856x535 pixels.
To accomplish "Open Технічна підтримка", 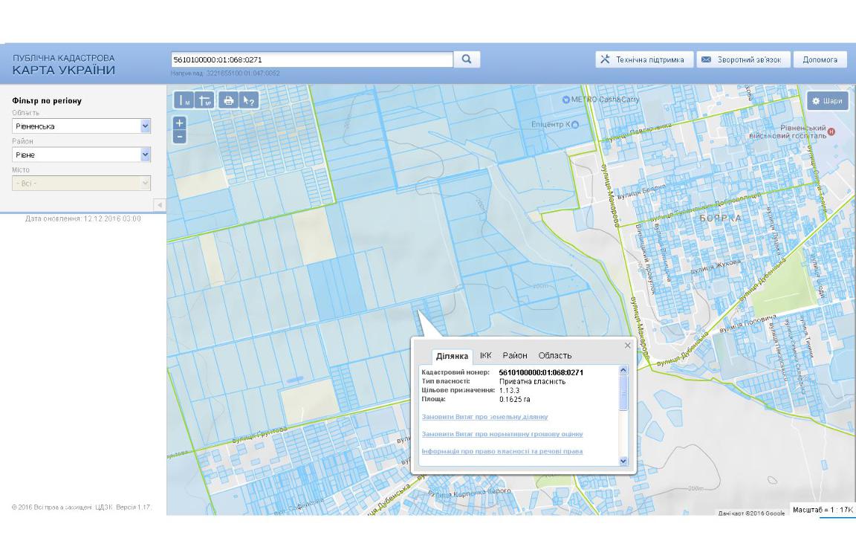I will click(x=644, y=59).
